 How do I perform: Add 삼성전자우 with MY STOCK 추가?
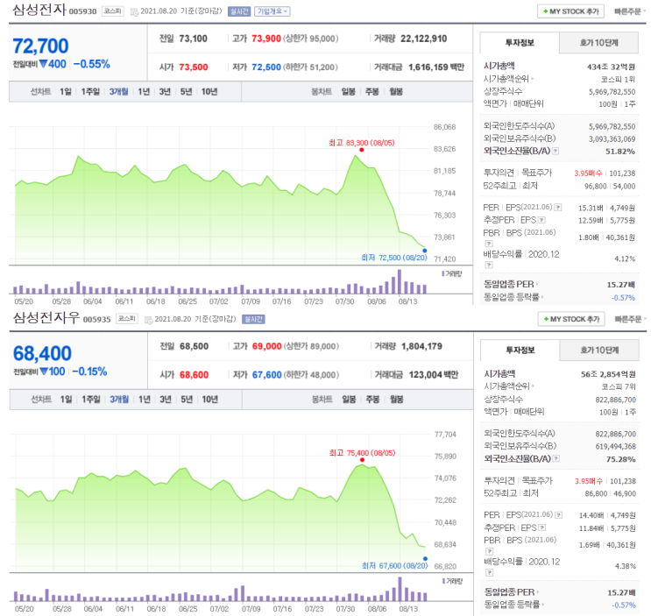tap(571, 319)
